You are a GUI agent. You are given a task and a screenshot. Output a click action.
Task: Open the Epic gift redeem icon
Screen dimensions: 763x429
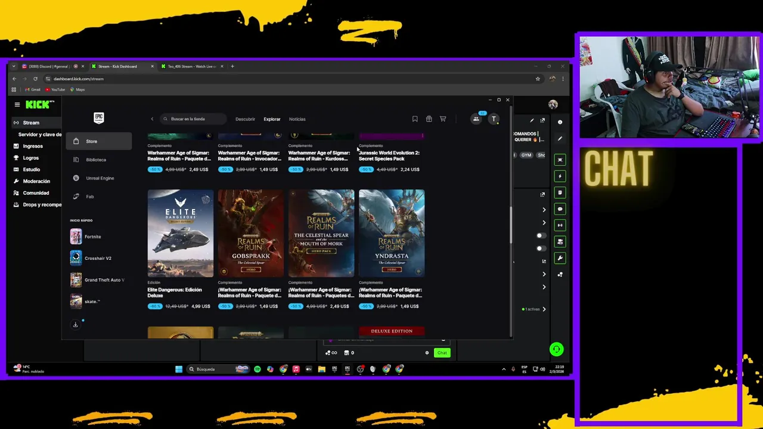coord(429,119)
